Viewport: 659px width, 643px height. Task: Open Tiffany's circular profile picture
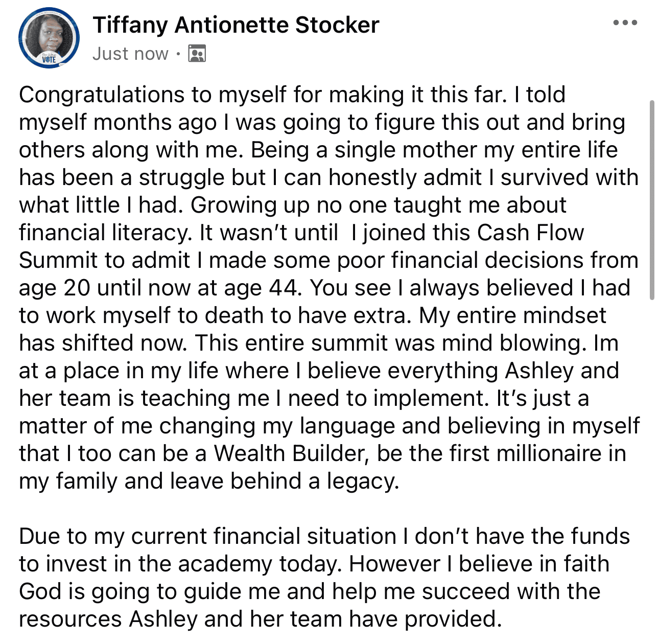(49, 37)
